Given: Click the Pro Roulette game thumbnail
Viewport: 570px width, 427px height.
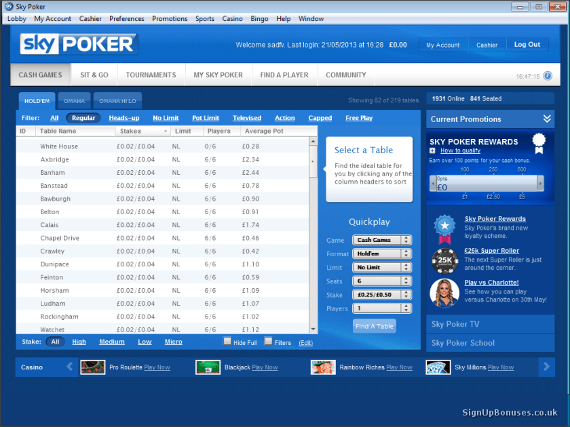Looking at the screenshot, I should [93, 367].
